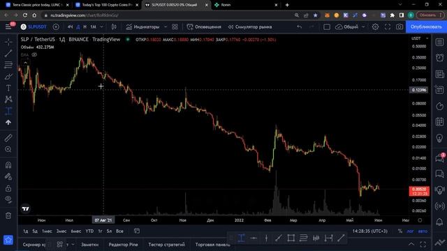
Task: Select the 1мес date range
Action: (47, 231)
